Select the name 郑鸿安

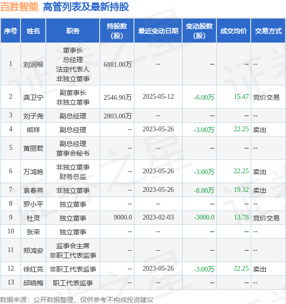tap(33, 251)
